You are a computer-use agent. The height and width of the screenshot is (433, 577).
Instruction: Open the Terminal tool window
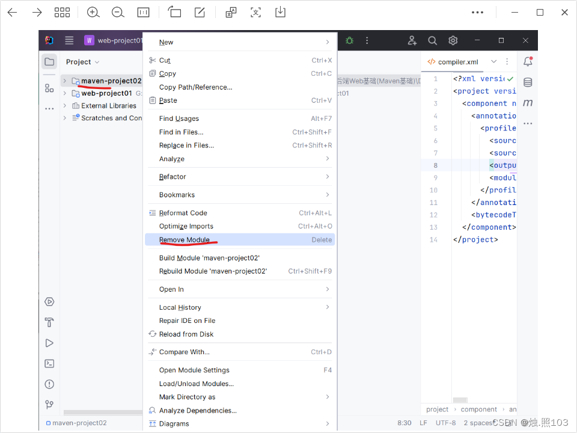point(49,363)
